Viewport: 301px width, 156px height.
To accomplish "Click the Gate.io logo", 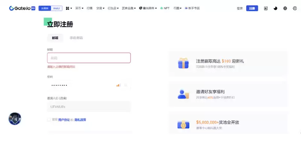I will click(x=22, y=8).
